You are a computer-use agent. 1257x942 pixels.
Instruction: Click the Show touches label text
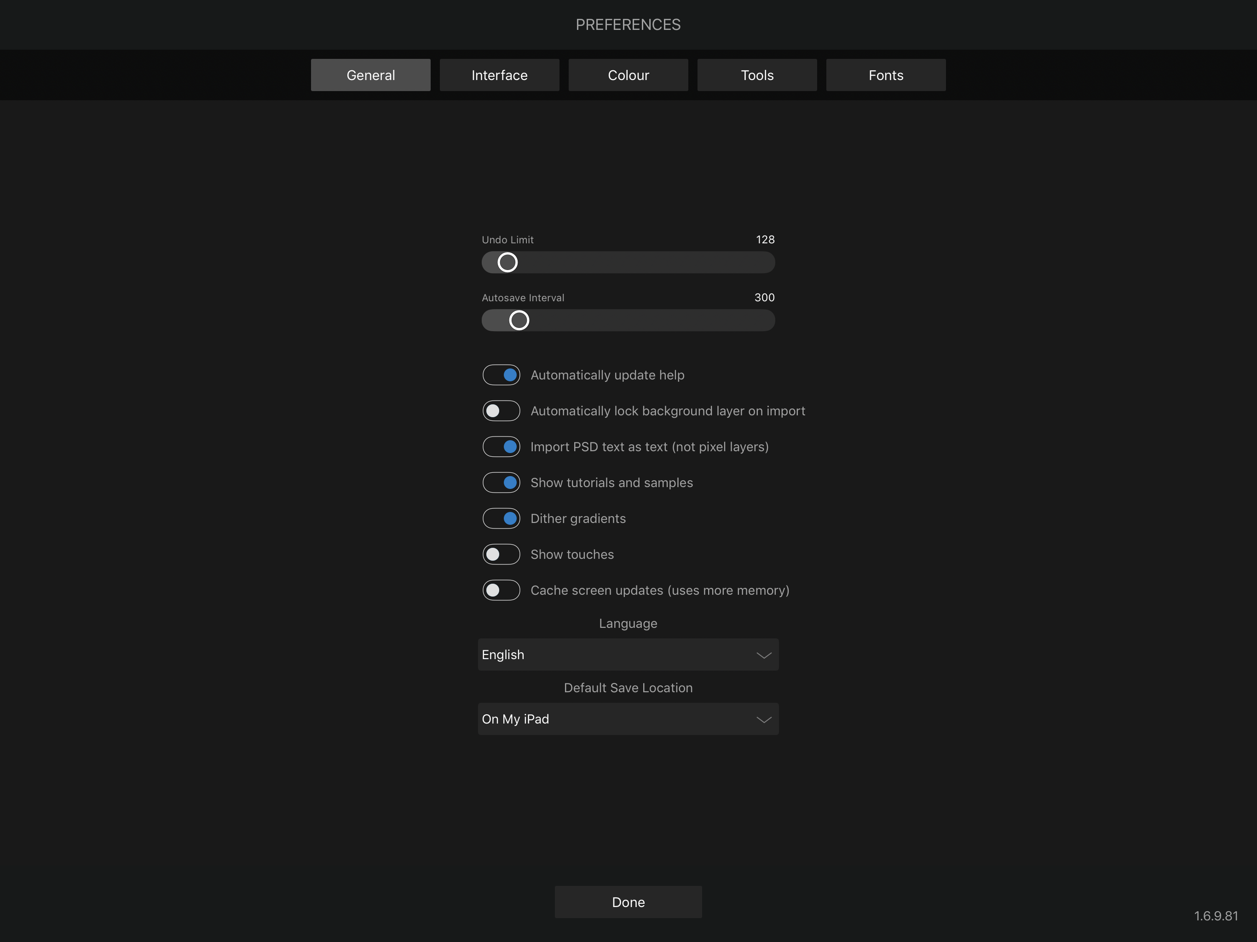click(x=572, y=555)
